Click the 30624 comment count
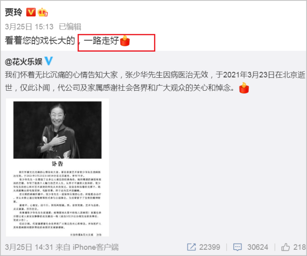This screenshot has width=307, height=256. [258, 247]
